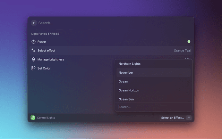The image size is (222, 139).
Task: Click the Control Lights label in footer
Action: pos(46,118)
